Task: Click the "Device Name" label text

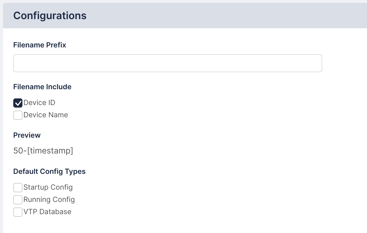Action: [x=46, y=115]
